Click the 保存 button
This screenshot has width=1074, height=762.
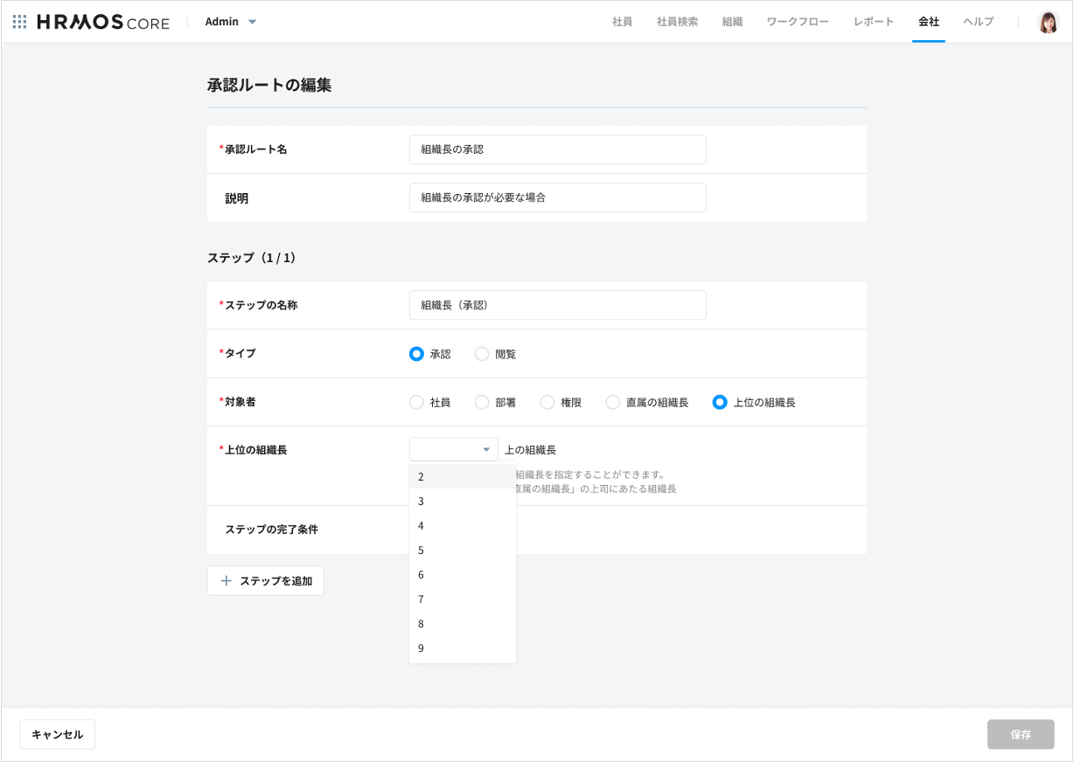tap(1020, 734)
